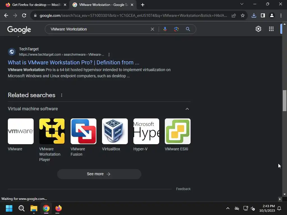
Task: Click the address bar URL
Action: pos(133,16)
